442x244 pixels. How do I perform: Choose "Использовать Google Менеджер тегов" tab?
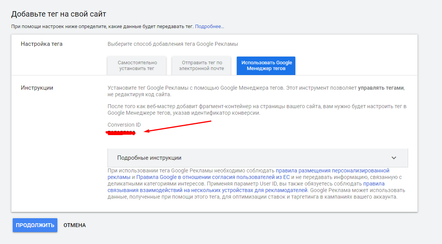[266, 65]
